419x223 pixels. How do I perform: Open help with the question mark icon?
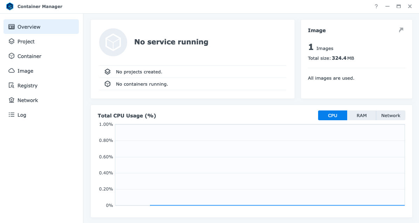coord(376,6)
